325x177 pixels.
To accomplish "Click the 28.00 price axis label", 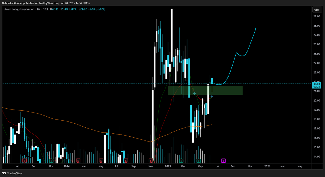I will coord(317,26).
